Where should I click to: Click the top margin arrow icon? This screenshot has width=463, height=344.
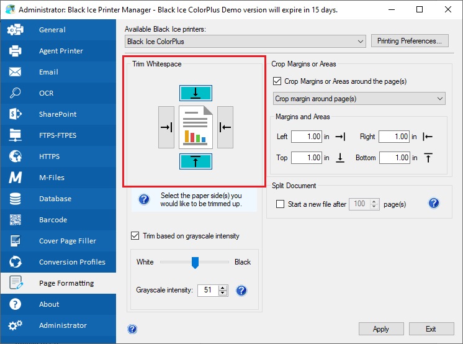340,158
